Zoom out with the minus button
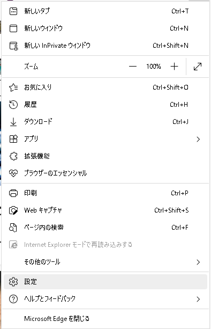Viewport: 211px width, 329px height. [x=133, y=67]
